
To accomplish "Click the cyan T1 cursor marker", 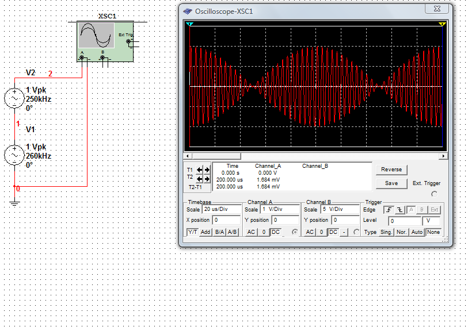I will tap(189, 24).
